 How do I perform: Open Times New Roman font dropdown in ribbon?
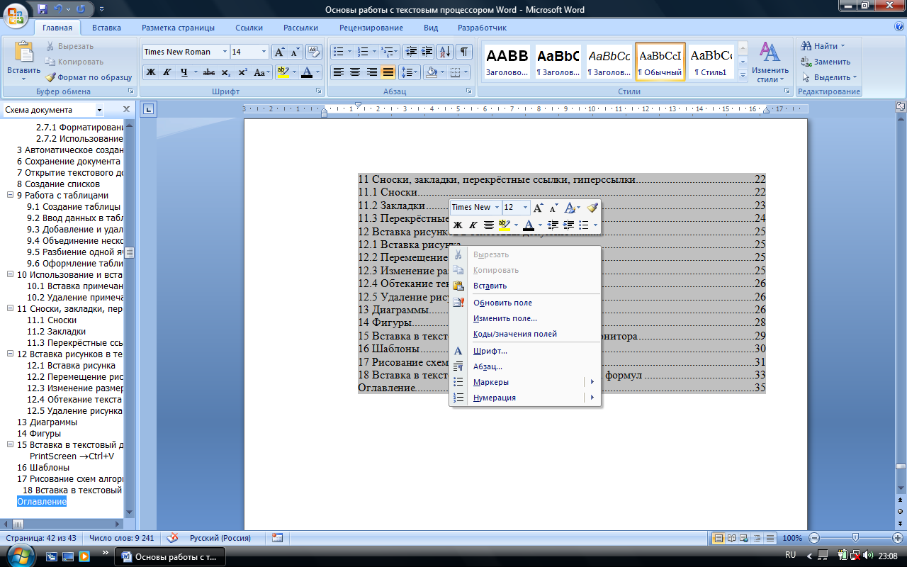225,52
